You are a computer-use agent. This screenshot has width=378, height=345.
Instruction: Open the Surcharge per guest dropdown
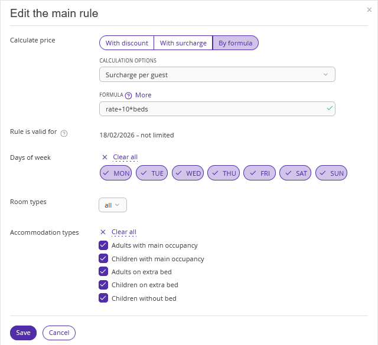[x=217, y=75]
